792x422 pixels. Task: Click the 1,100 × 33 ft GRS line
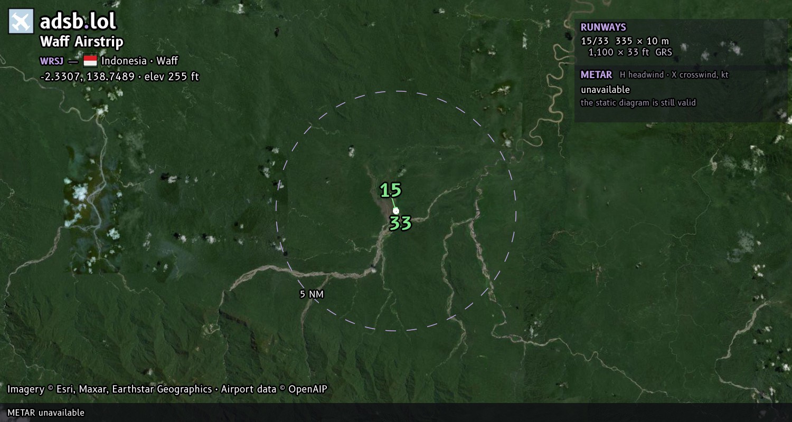(630, 52)
